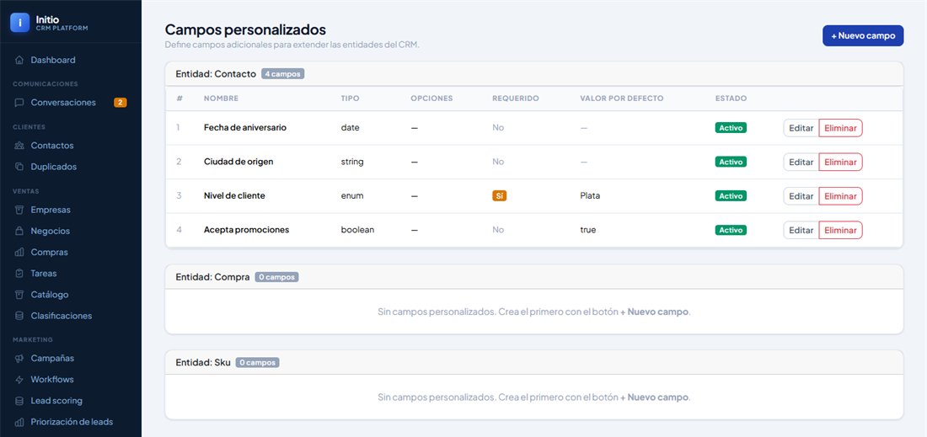
Task: Click Activo status of Nivel de cliente
Action: pos(731,196)
